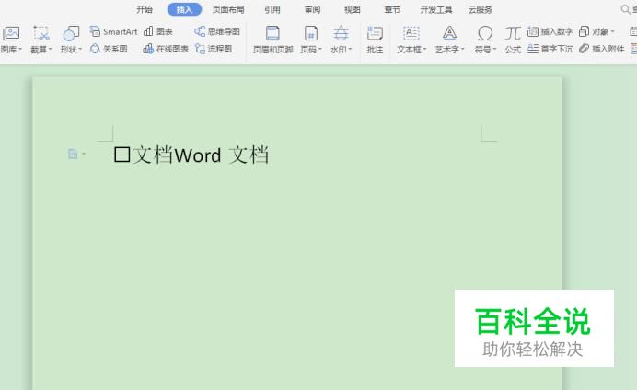
Task: Expand the 截屏 dropdown arrow
Action: pos(50,49)
